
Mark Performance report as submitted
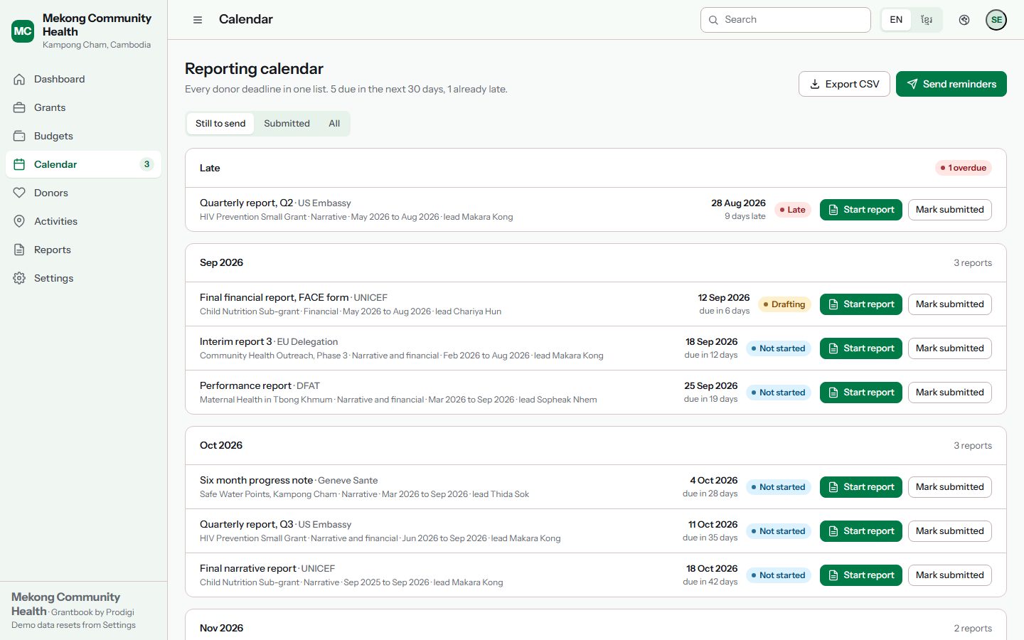(950, 393)
